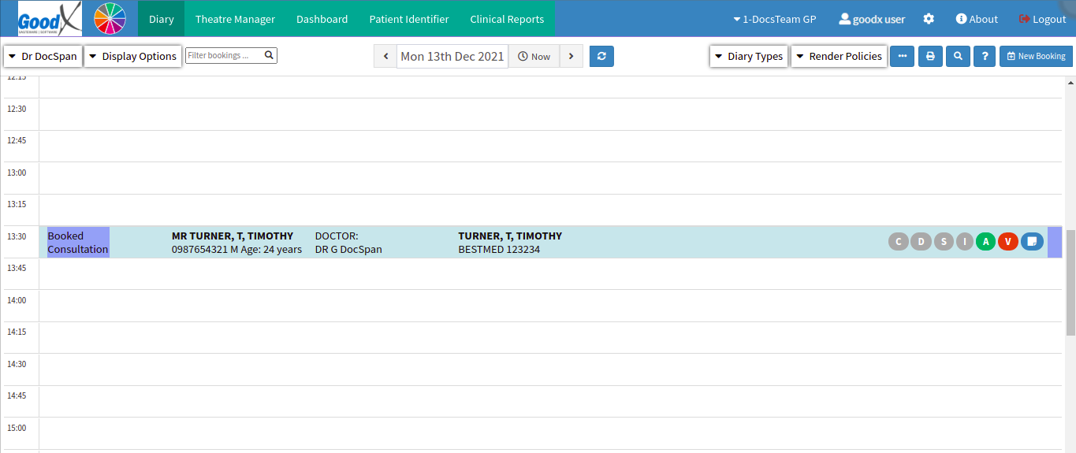This screenshot has height=453, width=1076.
Task: Expand the Render Policies dropdown
Action: 839,56
